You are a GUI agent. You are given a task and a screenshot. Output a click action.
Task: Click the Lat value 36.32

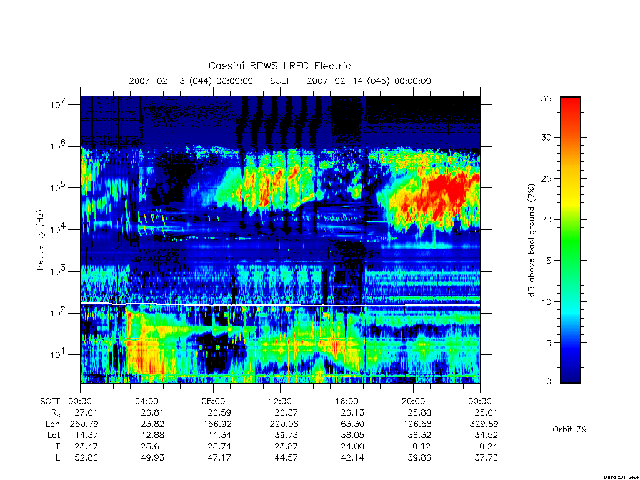(419, 435)
